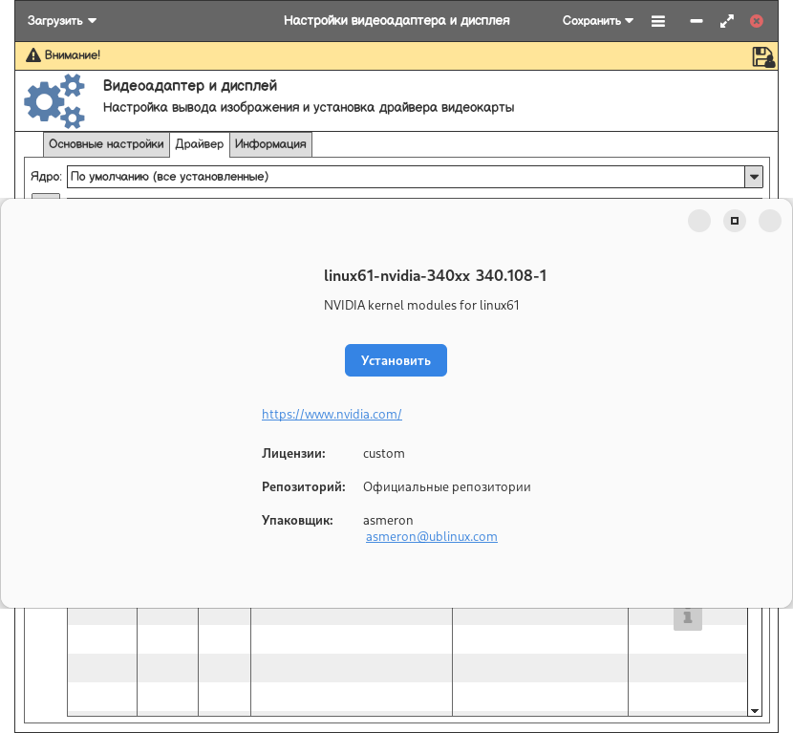Open the Сохранить dropdown menu
This screenshot has width=793, height=733.
click(597, 21)
